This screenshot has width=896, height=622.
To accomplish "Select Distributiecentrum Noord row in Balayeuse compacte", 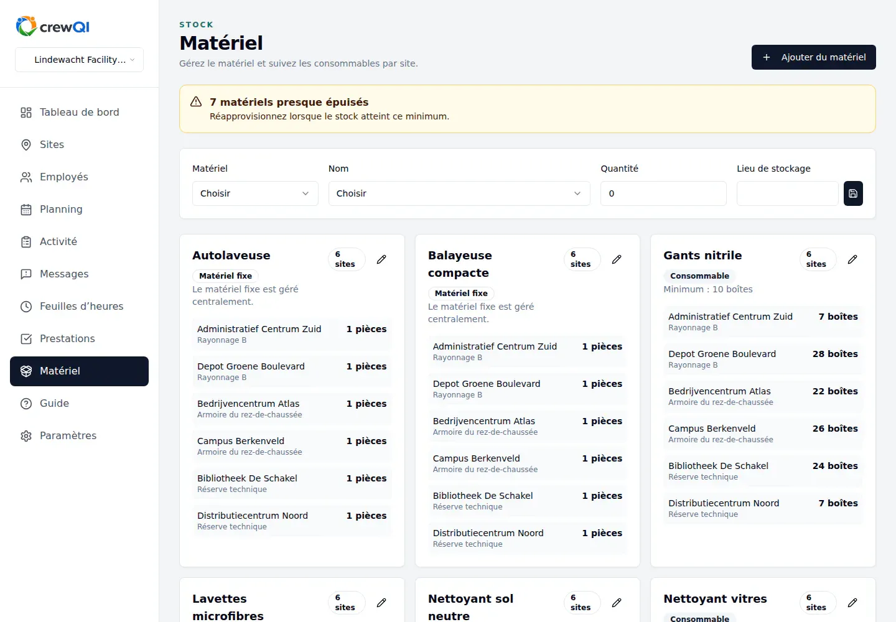I will pos(528,538).
